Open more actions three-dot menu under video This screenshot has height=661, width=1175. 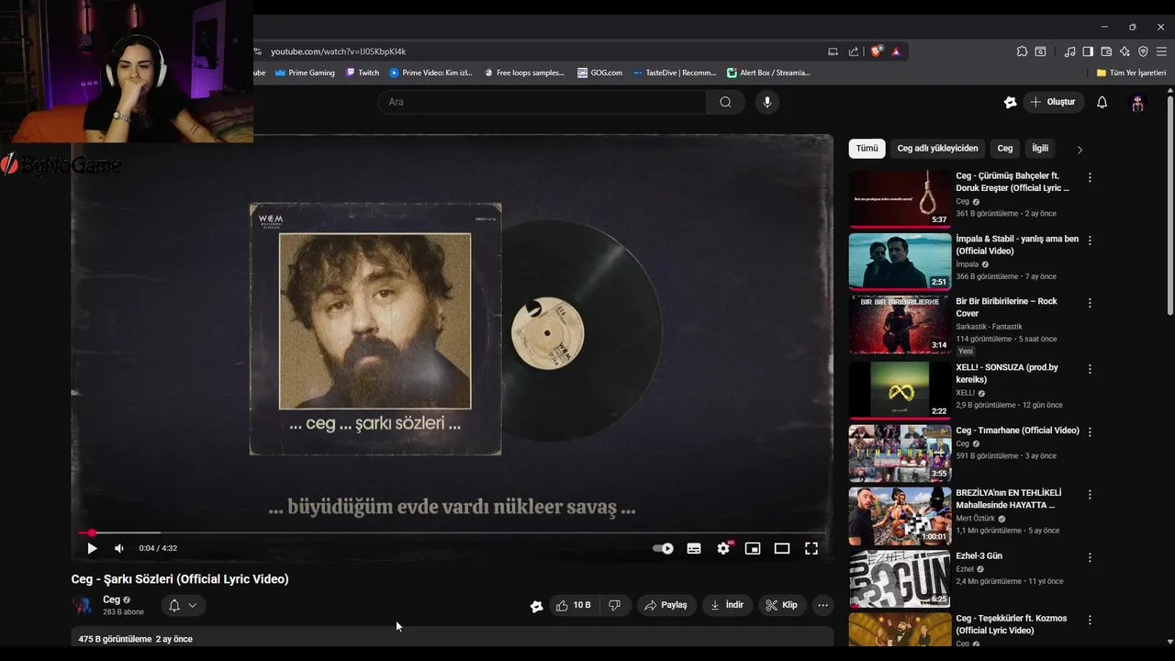(x=822, y=605)
